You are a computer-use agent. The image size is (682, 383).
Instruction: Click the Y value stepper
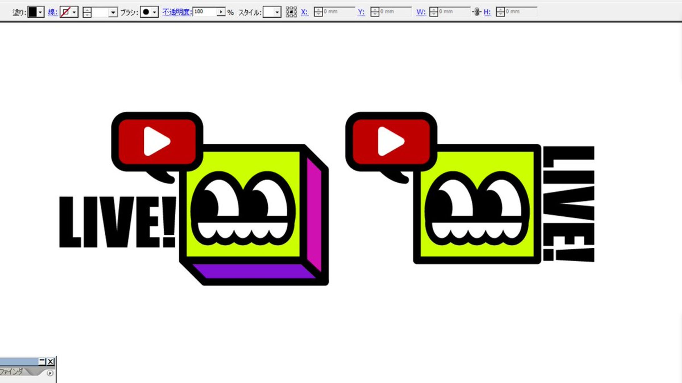375,12
